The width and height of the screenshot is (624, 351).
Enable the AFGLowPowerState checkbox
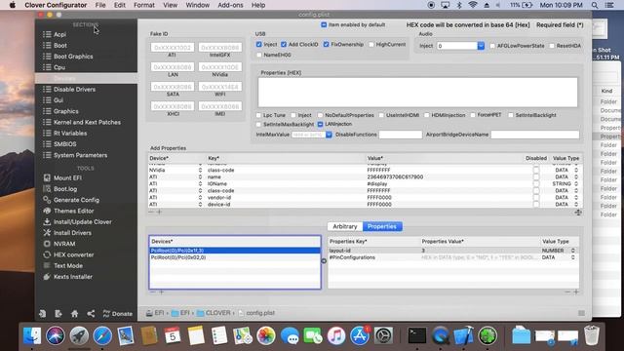[492, 46]
